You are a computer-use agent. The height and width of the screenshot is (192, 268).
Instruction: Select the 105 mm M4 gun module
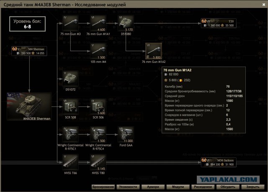[x=98, y=51]
